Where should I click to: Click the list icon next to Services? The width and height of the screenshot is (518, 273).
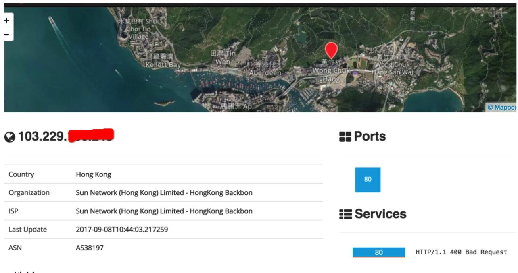tap(345, 214)
